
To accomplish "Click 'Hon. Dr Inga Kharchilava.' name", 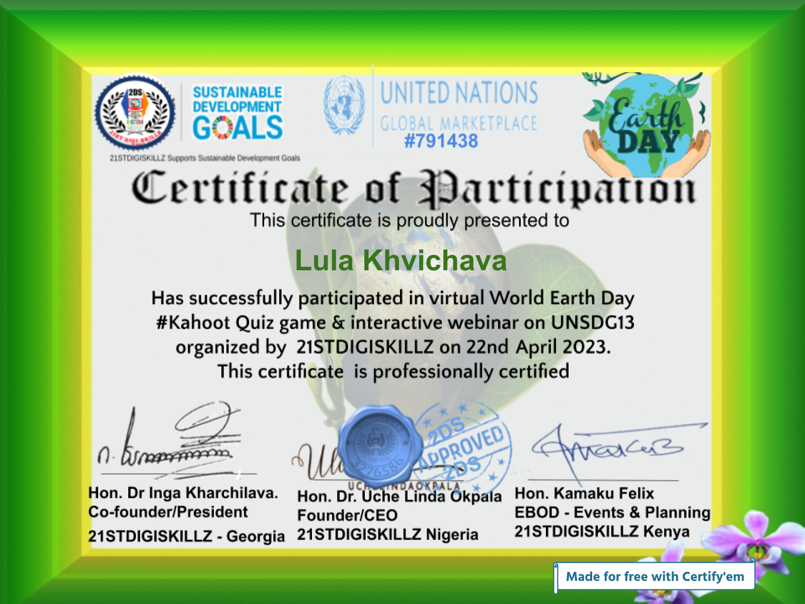I will (183, 493).
